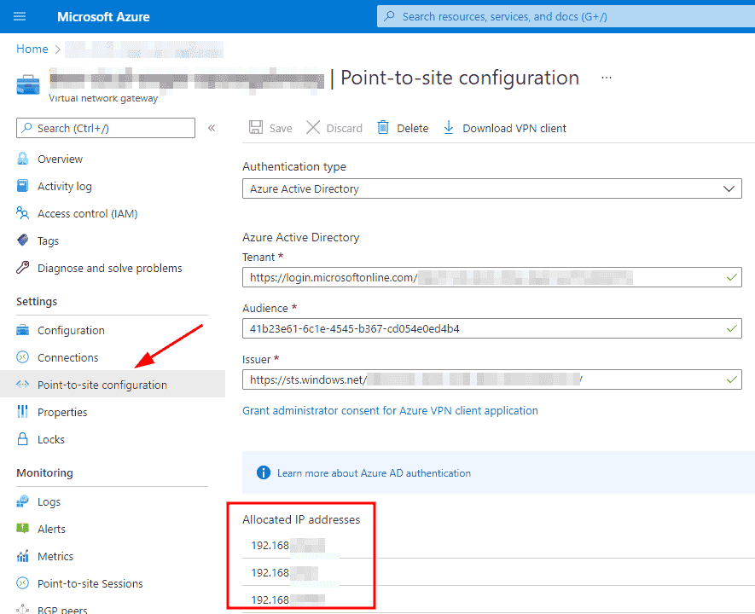Click the Azure Active Directory section heading
The width and height of the screenshot is (755, 614).
(301, 237)
